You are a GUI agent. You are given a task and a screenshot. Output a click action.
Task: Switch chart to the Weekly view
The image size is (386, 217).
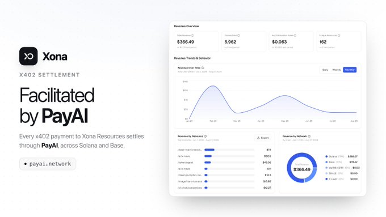tap(337, 70)
